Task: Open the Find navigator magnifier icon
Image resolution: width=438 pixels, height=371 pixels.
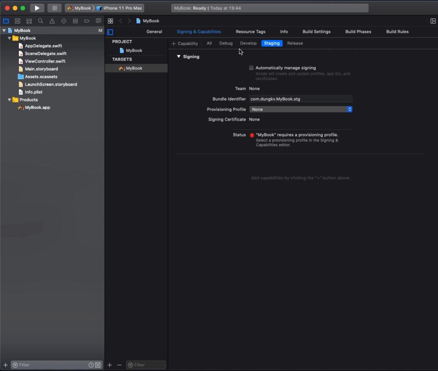Action: [40, 21]
